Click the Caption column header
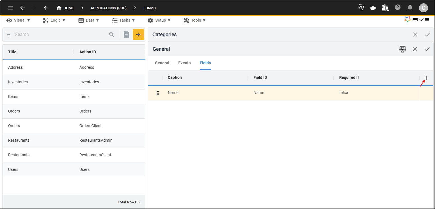The width and height of the screenshot is (435, 209). click(175, 77)
